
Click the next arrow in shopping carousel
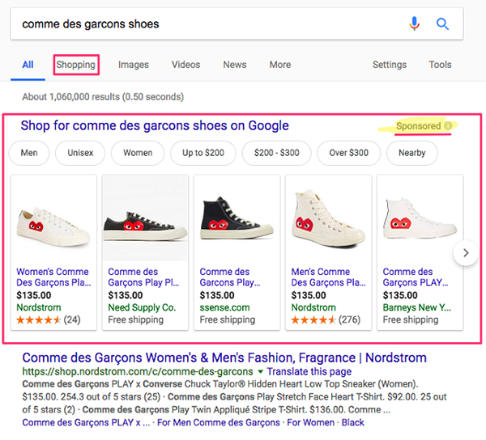[465, 253]
